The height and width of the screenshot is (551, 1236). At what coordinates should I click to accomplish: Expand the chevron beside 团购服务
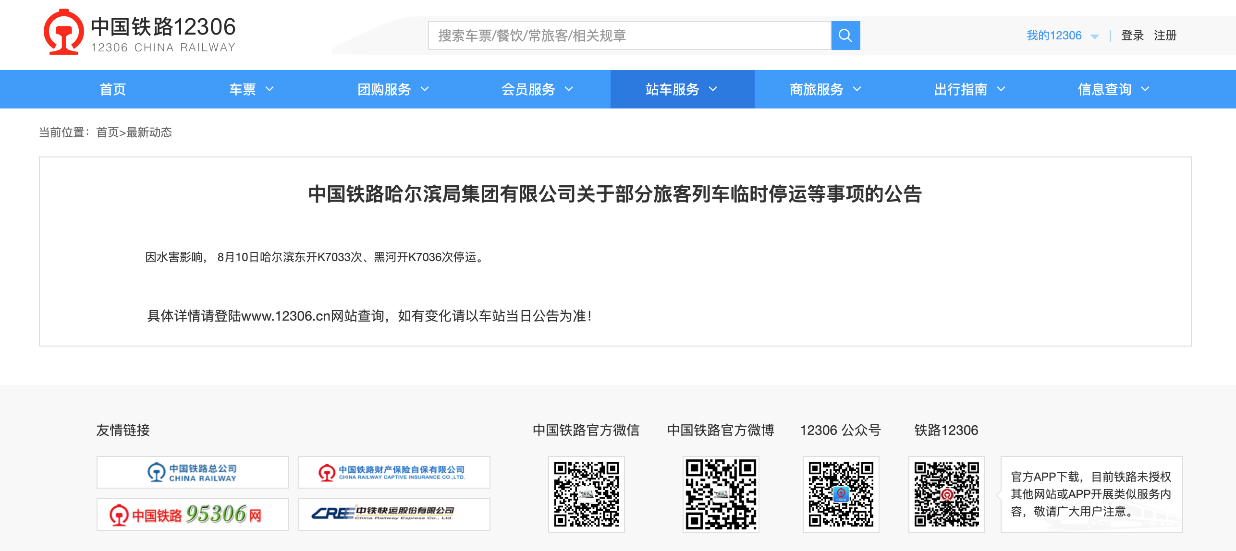pos(425,89)
